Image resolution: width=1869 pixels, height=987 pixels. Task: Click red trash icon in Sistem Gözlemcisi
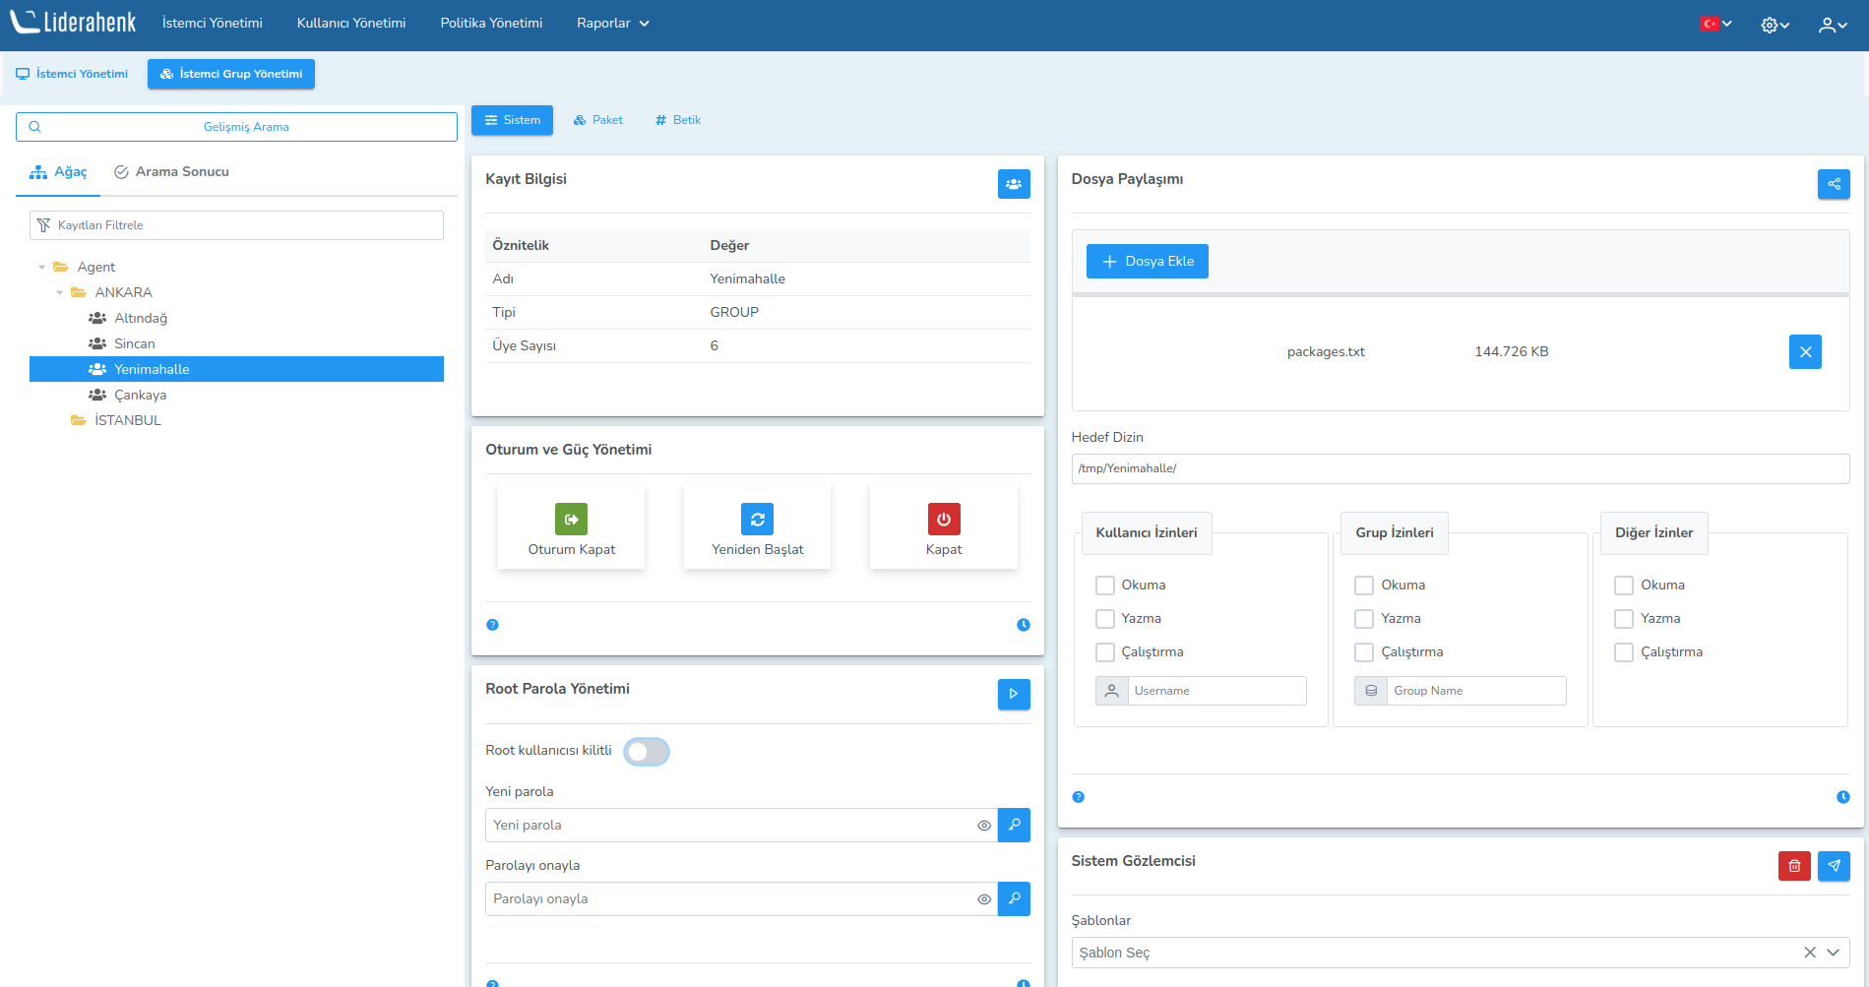click(1793, 866)
